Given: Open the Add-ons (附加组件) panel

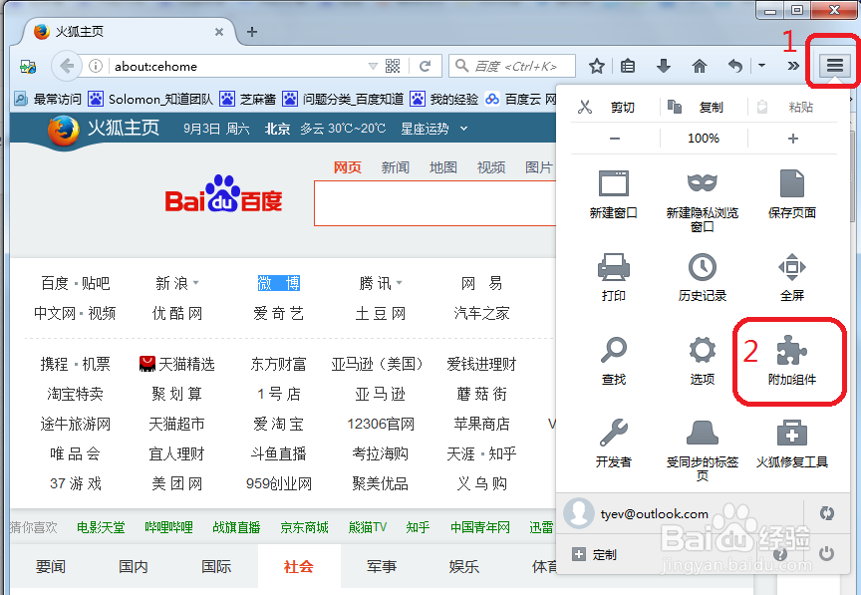Looking at the screenshot, I should [x=792, y=362].
